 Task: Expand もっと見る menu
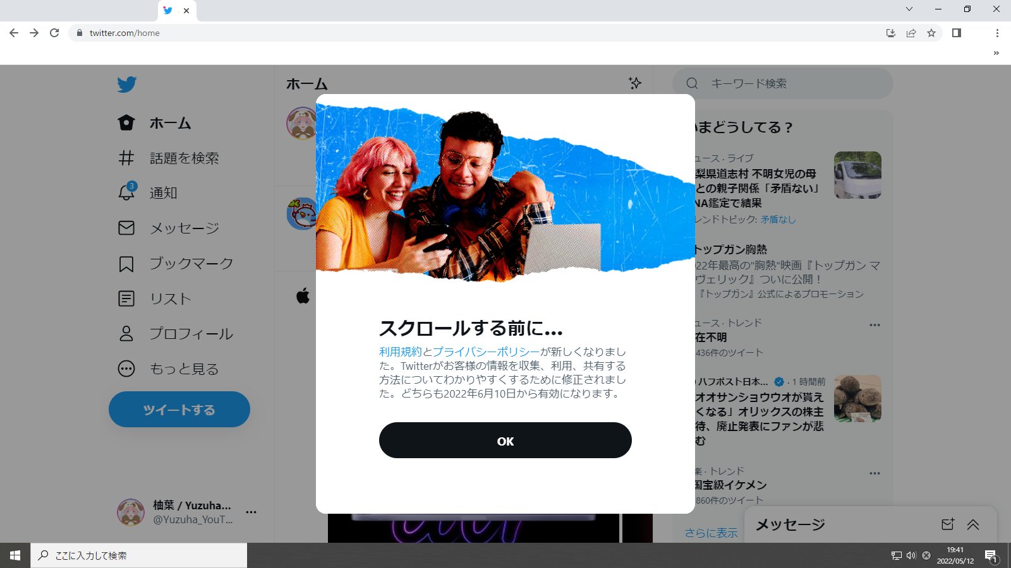coord(169,369)
